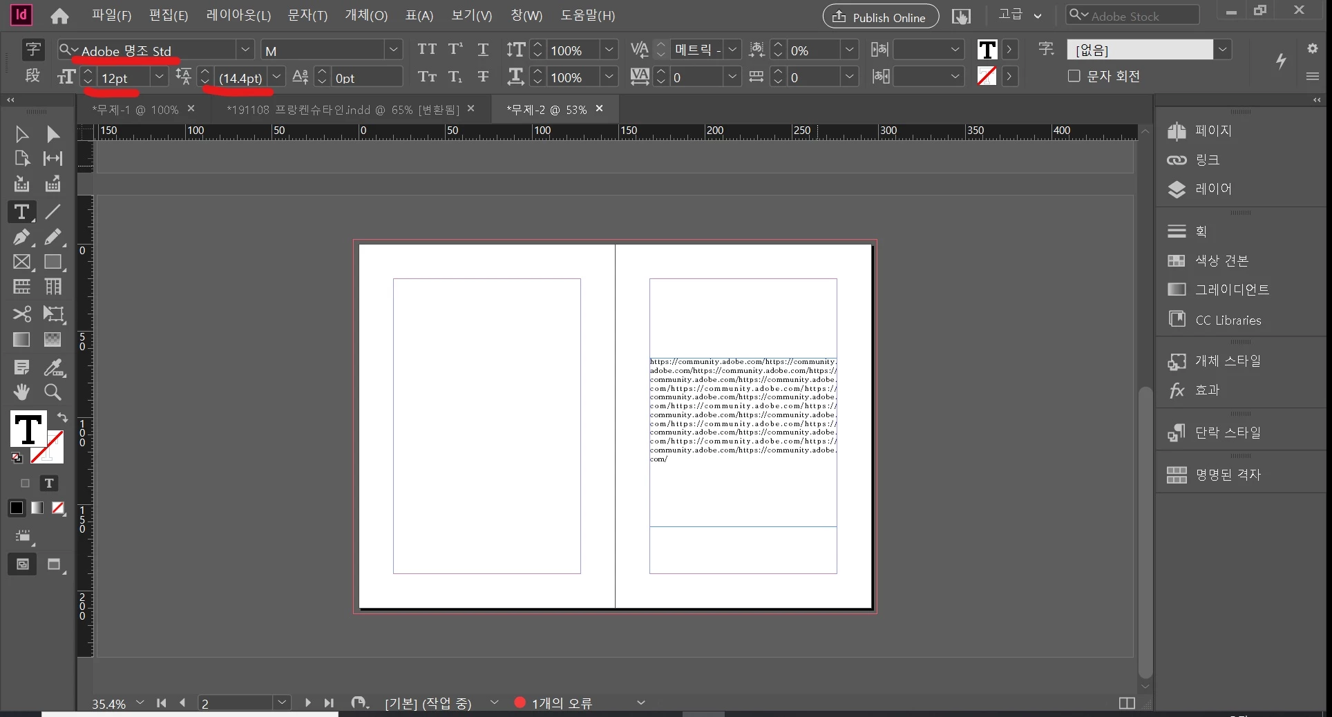Open the leading (14.4pt) dropdown
Viewport: 1332px width, 717px height.
276,77
